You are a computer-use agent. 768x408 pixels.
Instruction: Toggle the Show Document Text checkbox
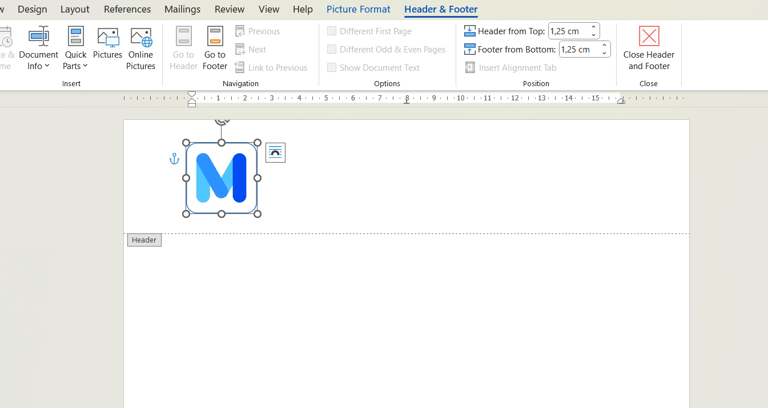(x=332, y=68)
